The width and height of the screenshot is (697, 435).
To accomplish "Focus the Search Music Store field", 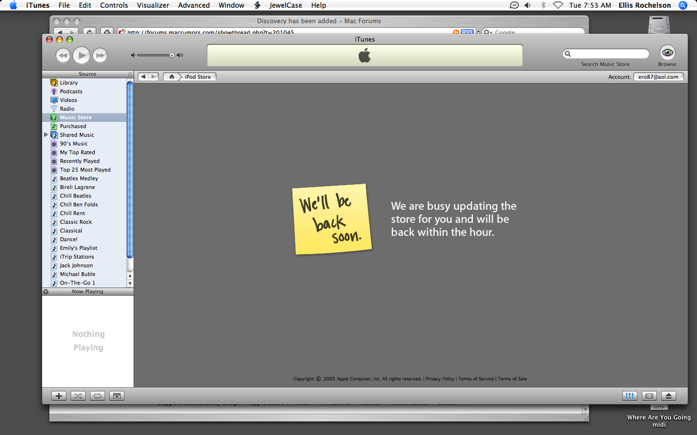I will (606, 54).
